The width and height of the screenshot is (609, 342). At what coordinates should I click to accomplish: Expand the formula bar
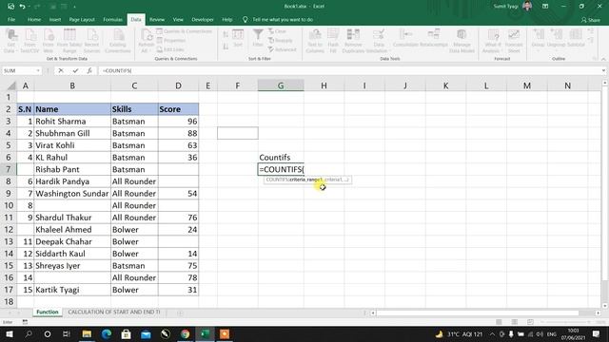(603, 70)
